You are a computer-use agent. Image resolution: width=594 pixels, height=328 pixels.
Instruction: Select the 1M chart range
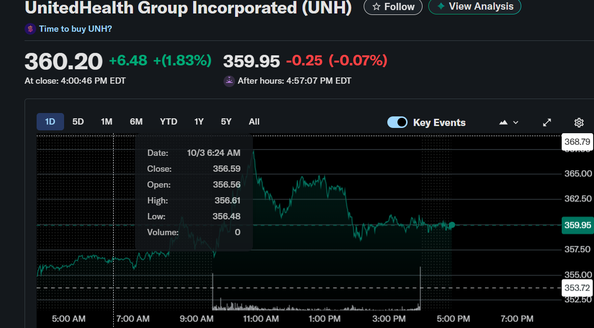pyautogui.click(x=106, y=122)
